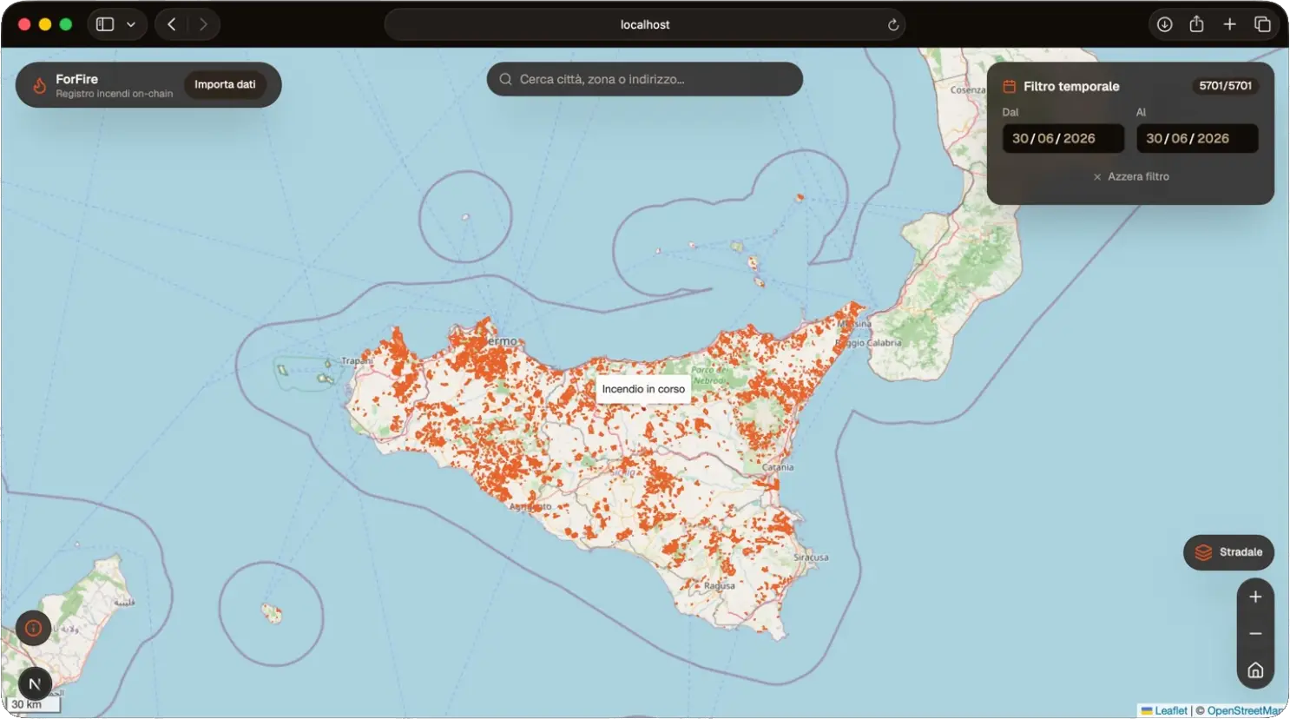1290x719 pixels.
Task: Go forward with browser forward arrow
Action: [203, 24]
